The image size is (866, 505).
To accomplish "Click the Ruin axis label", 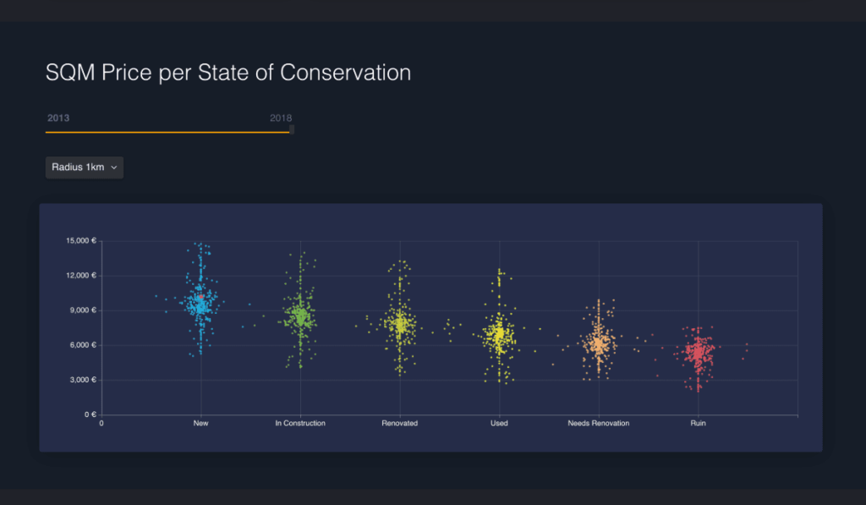I will pyautogui.click(x=698, y=423).
